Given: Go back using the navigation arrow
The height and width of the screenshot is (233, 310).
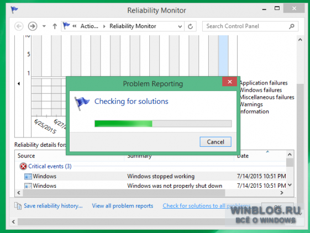Looking at the screenshot, I should (x=19, y=27).
